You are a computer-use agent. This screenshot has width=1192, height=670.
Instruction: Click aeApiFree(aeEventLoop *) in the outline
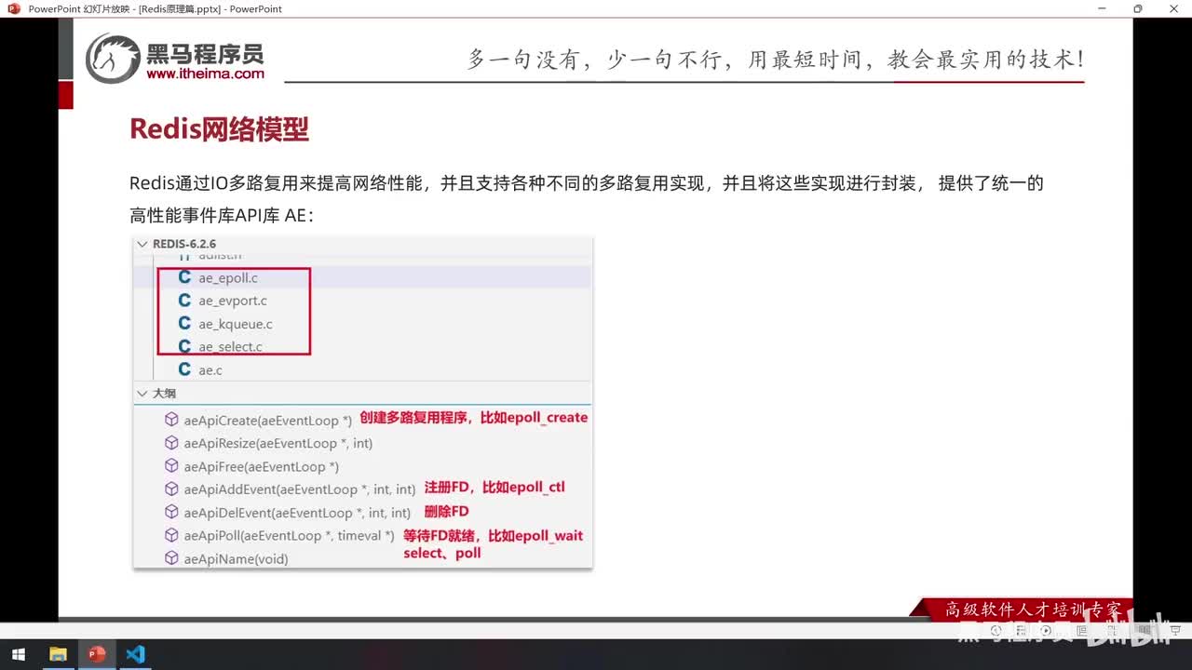click(262, 467)
